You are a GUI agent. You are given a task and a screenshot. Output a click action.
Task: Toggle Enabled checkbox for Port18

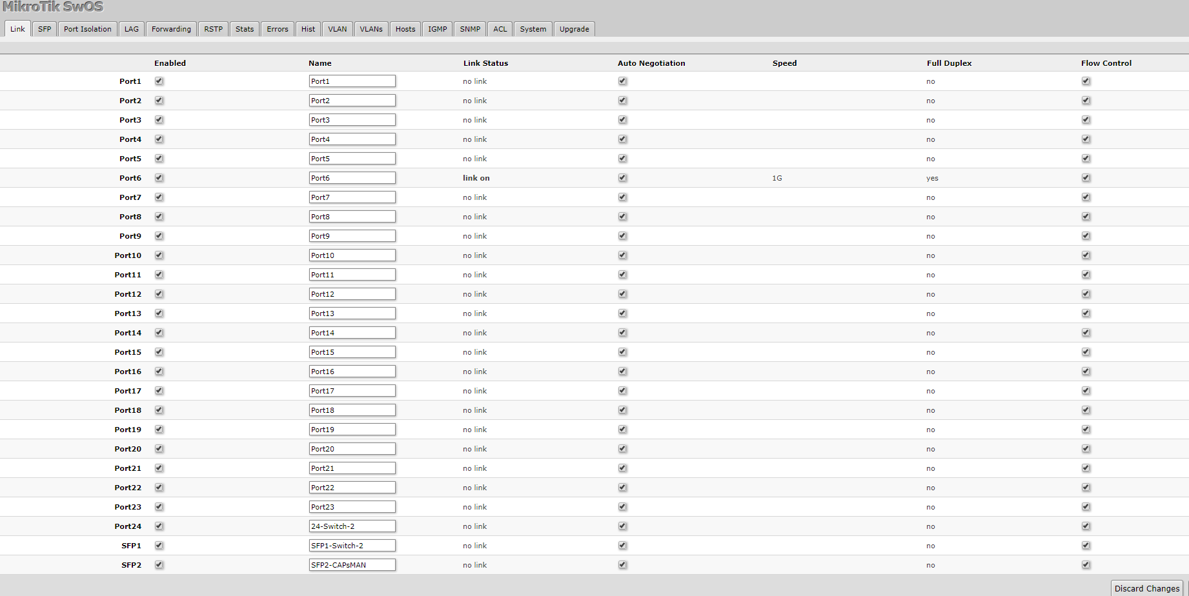tap(159, 410)
